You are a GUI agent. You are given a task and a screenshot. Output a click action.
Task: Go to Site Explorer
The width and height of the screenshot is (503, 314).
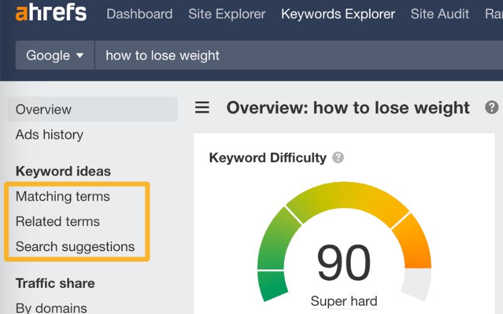(x=227, y=14)
